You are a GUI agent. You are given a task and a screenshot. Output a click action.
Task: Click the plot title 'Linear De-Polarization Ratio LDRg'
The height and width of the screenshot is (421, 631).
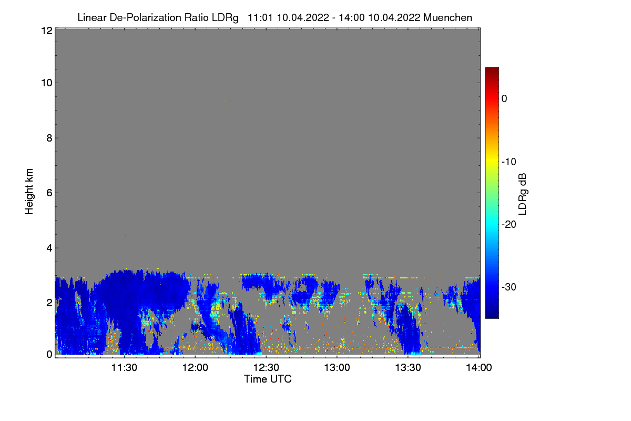pyautogui.click(x=158, y=17)
